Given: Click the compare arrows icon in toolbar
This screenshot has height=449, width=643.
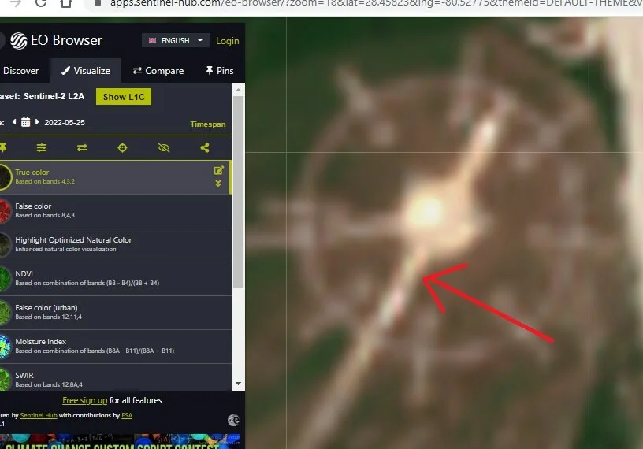Looking at the screenshot, I should [82, 147].
